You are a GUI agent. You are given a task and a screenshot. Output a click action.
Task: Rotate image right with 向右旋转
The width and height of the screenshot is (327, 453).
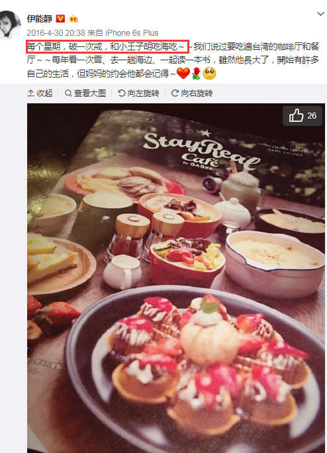(x=192, y=93)
